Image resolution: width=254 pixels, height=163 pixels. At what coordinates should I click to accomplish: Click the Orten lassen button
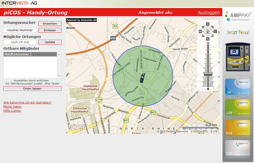[x=33, y=89]
